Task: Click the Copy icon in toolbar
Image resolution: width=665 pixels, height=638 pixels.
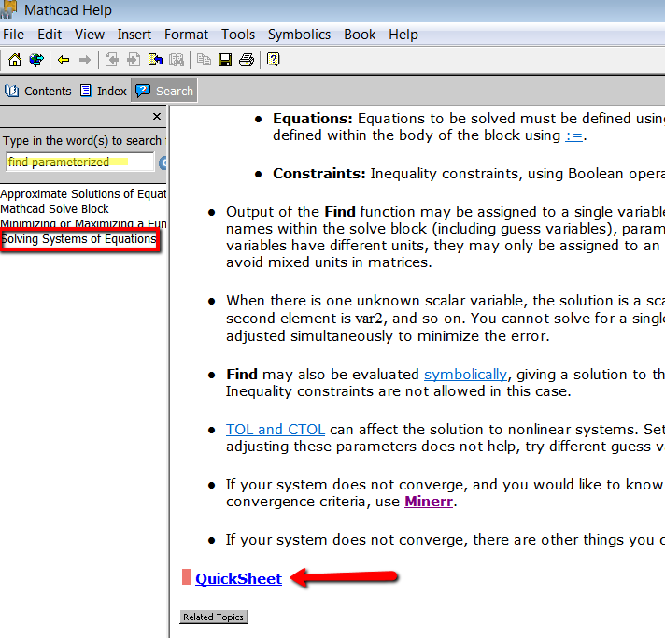Action: pos(204,60)
